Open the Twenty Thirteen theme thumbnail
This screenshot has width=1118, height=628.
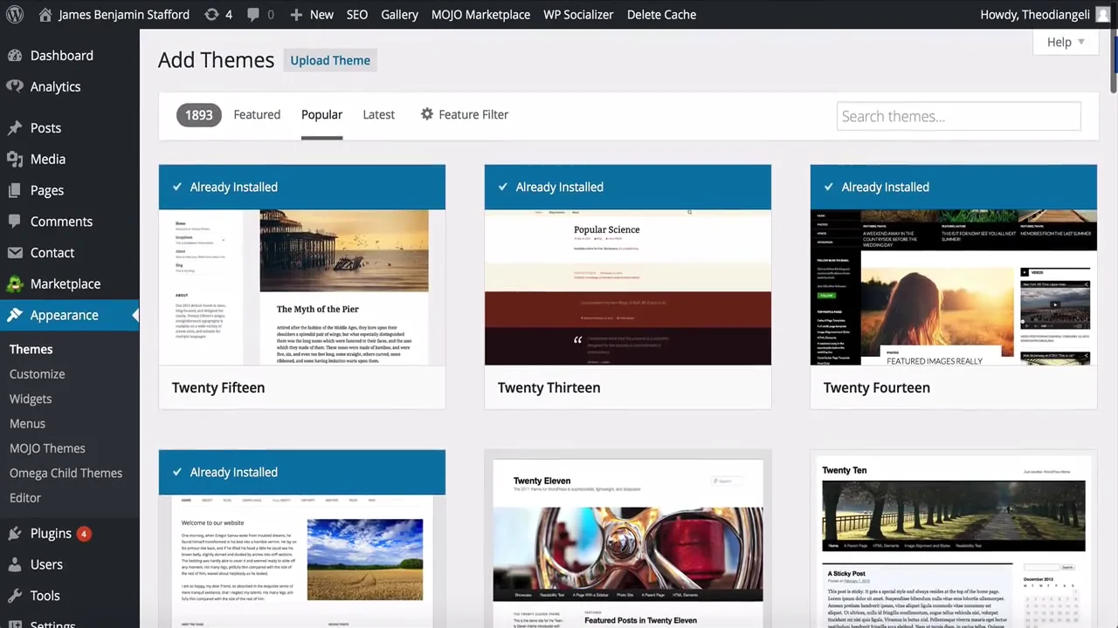click(628, 265)
